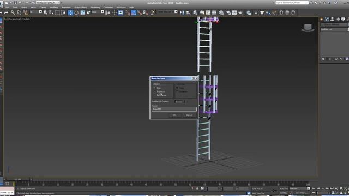Open Render Setup icon
The width and height of the screenshot is (349, 196).
click(228, 13)
